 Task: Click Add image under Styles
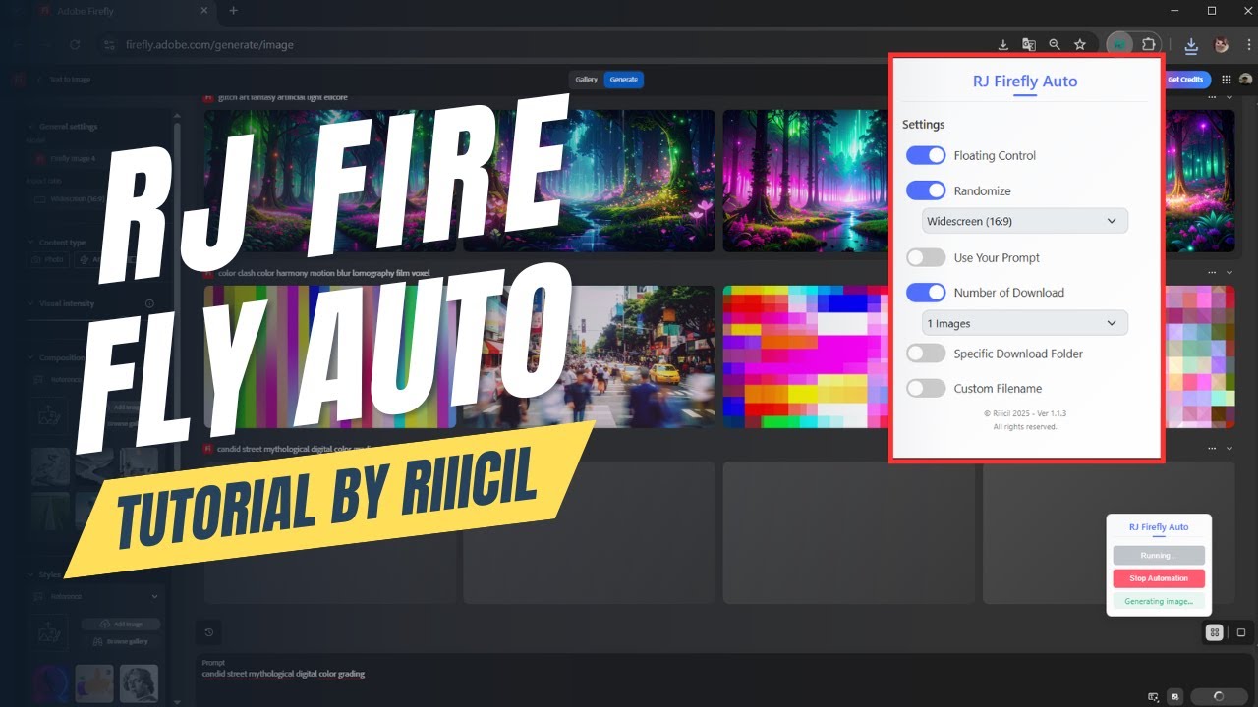pos(121,625)
